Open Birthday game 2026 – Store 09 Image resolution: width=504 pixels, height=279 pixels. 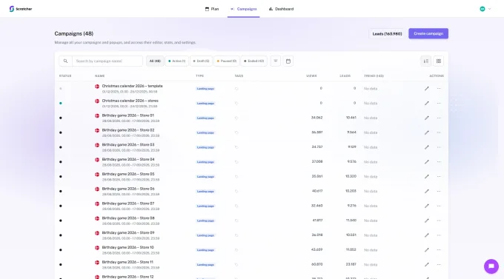pos(128,233)
